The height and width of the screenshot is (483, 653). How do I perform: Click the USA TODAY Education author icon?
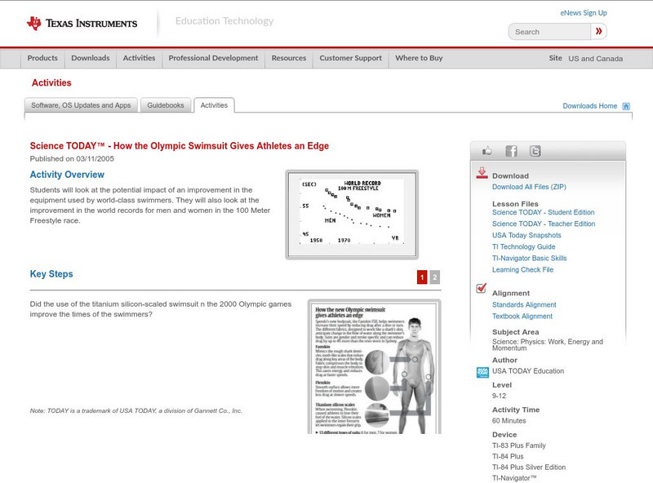pos(482,372)
